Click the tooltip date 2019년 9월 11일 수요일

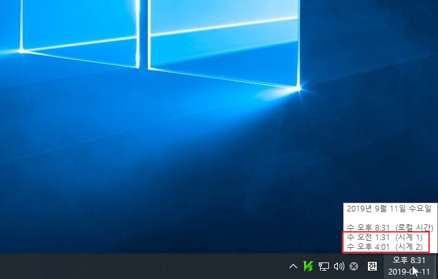pos(389,208)
